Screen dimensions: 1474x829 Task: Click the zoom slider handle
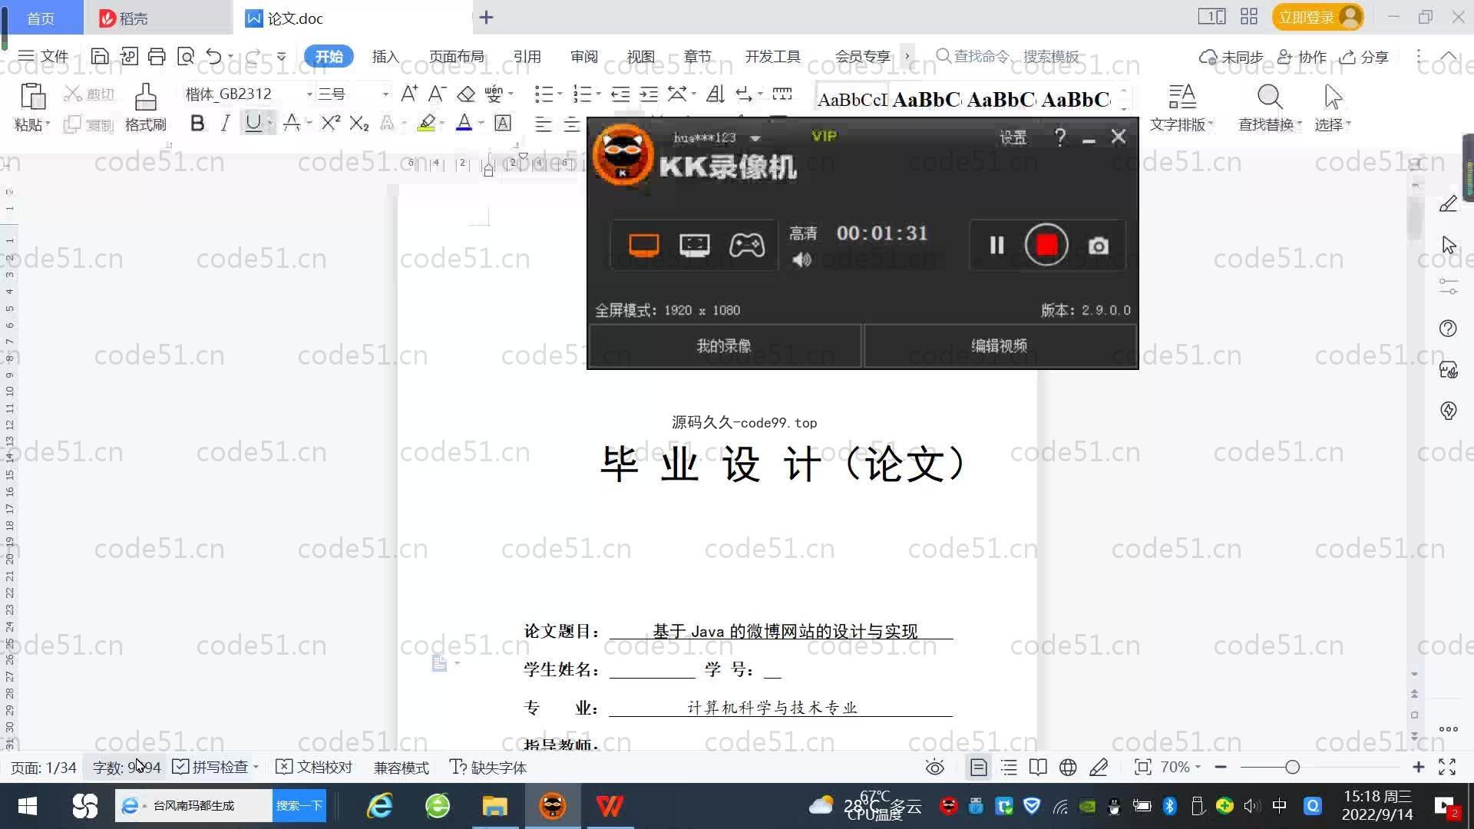pos(1293,767)
